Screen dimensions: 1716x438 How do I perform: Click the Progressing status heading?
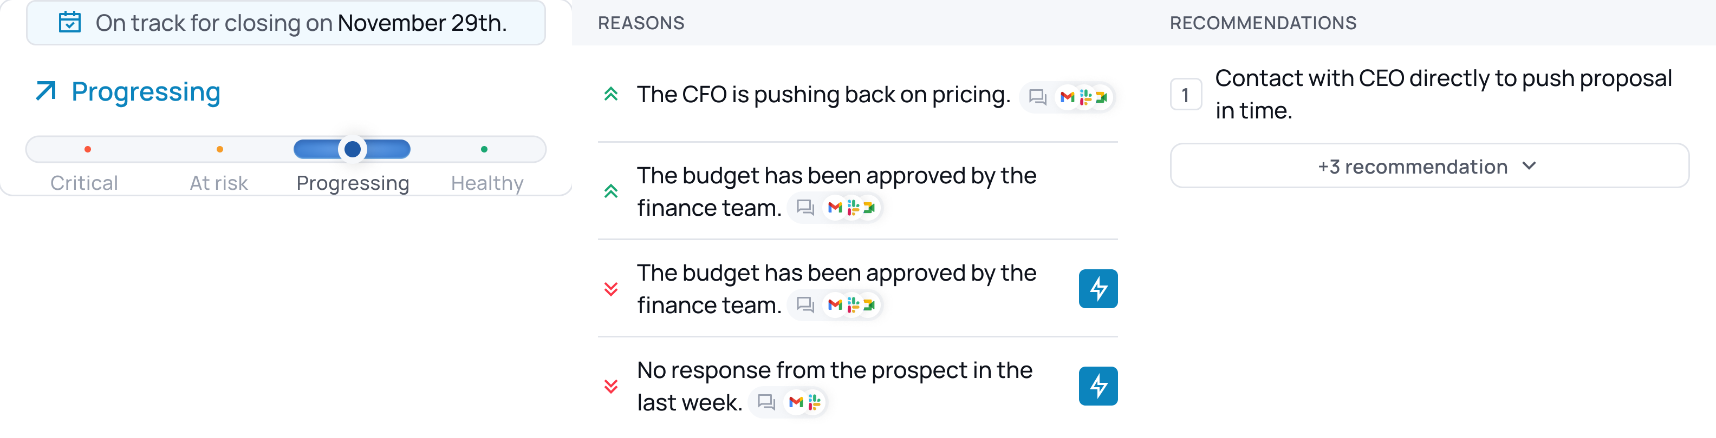(x=145, y=92)
